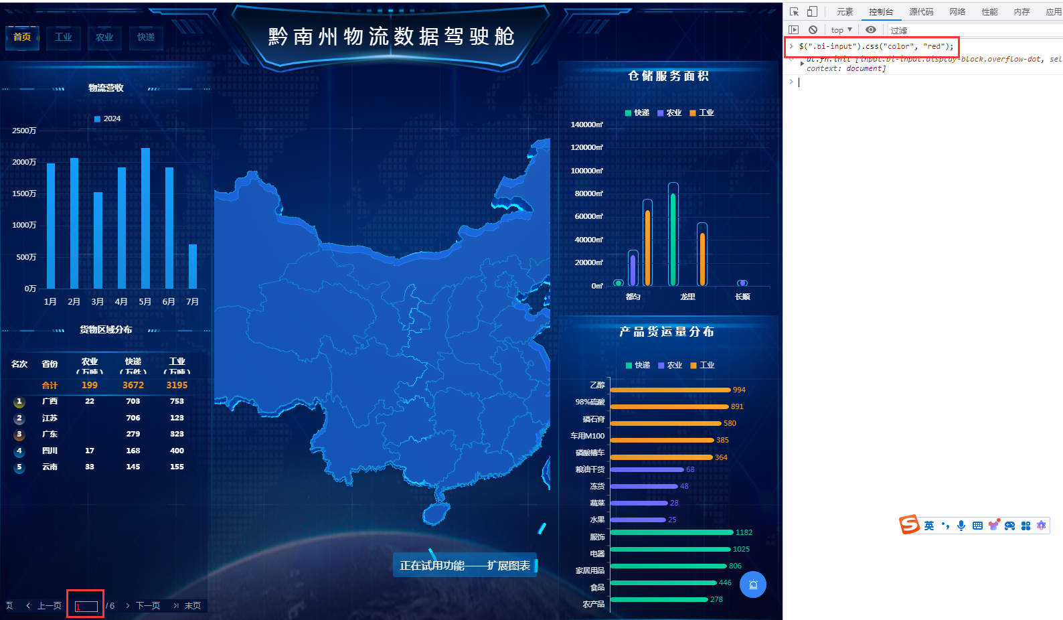Show console sidebar icon

[x=794, y=29]
